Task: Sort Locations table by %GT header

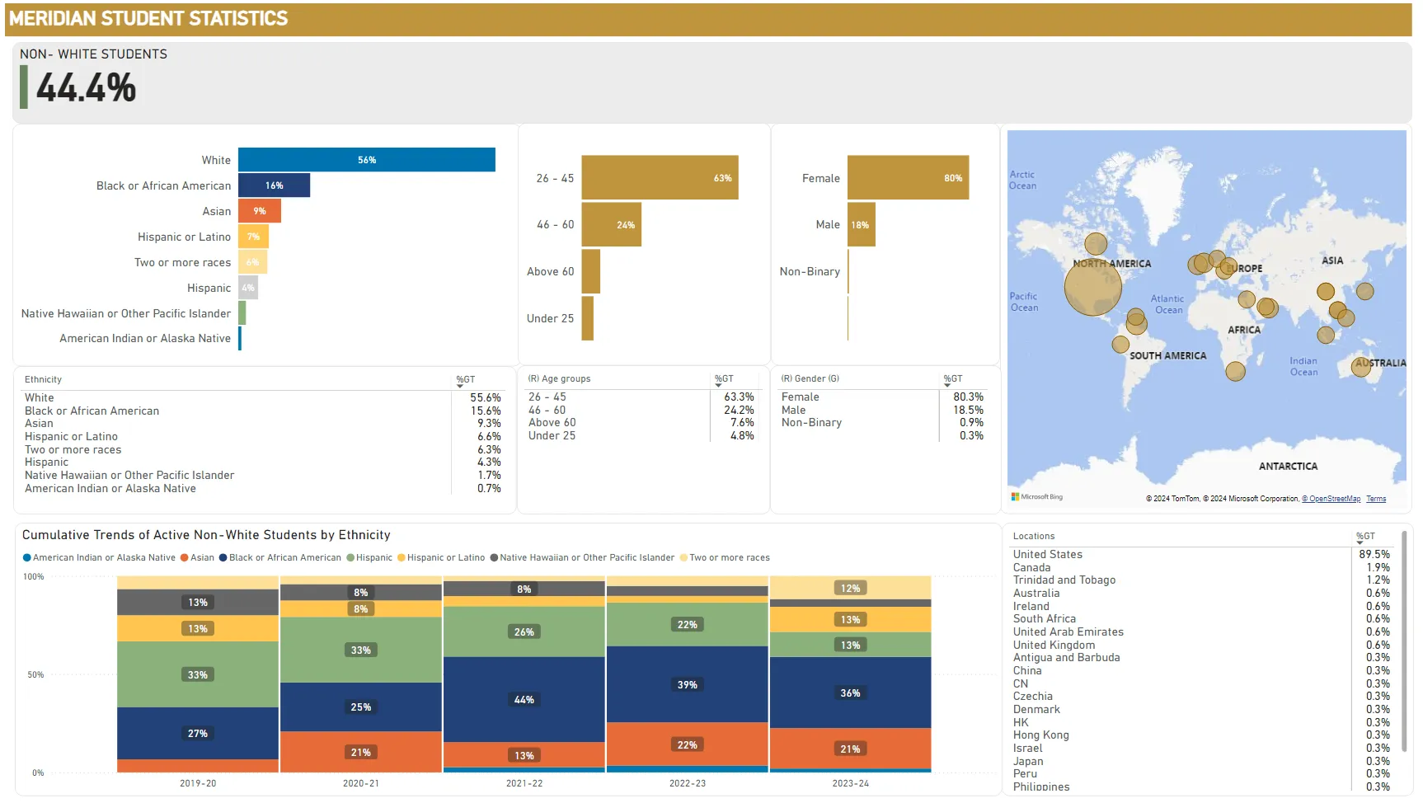Action: [1365, 537]
